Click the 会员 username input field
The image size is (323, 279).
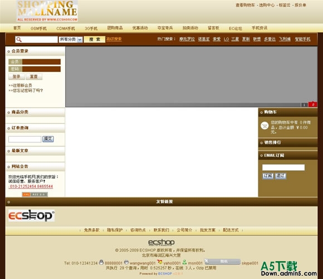click(41, 62)
